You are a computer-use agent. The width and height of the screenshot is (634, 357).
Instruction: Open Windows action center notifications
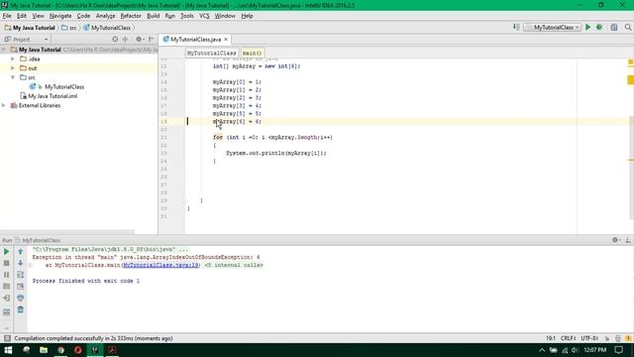pyautogui.click(x=618, y=350)
